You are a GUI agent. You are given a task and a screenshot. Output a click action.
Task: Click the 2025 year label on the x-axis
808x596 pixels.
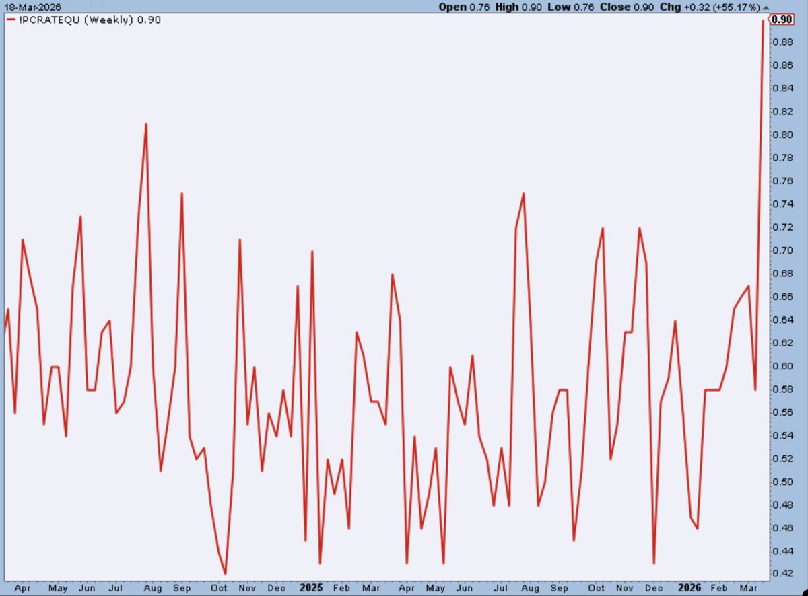click(x=311, y=587)
